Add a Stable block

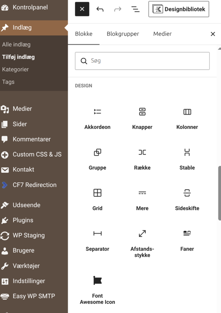(x=187, y=159)
